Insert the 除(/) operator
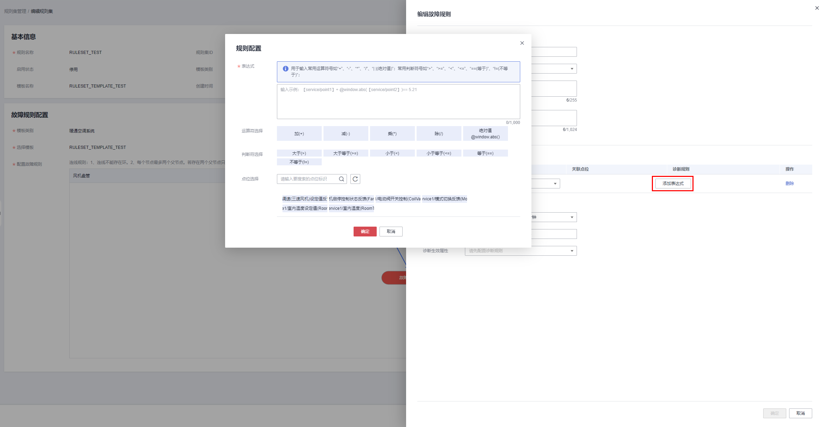822x427 pixels. click(x=439, y=133)
